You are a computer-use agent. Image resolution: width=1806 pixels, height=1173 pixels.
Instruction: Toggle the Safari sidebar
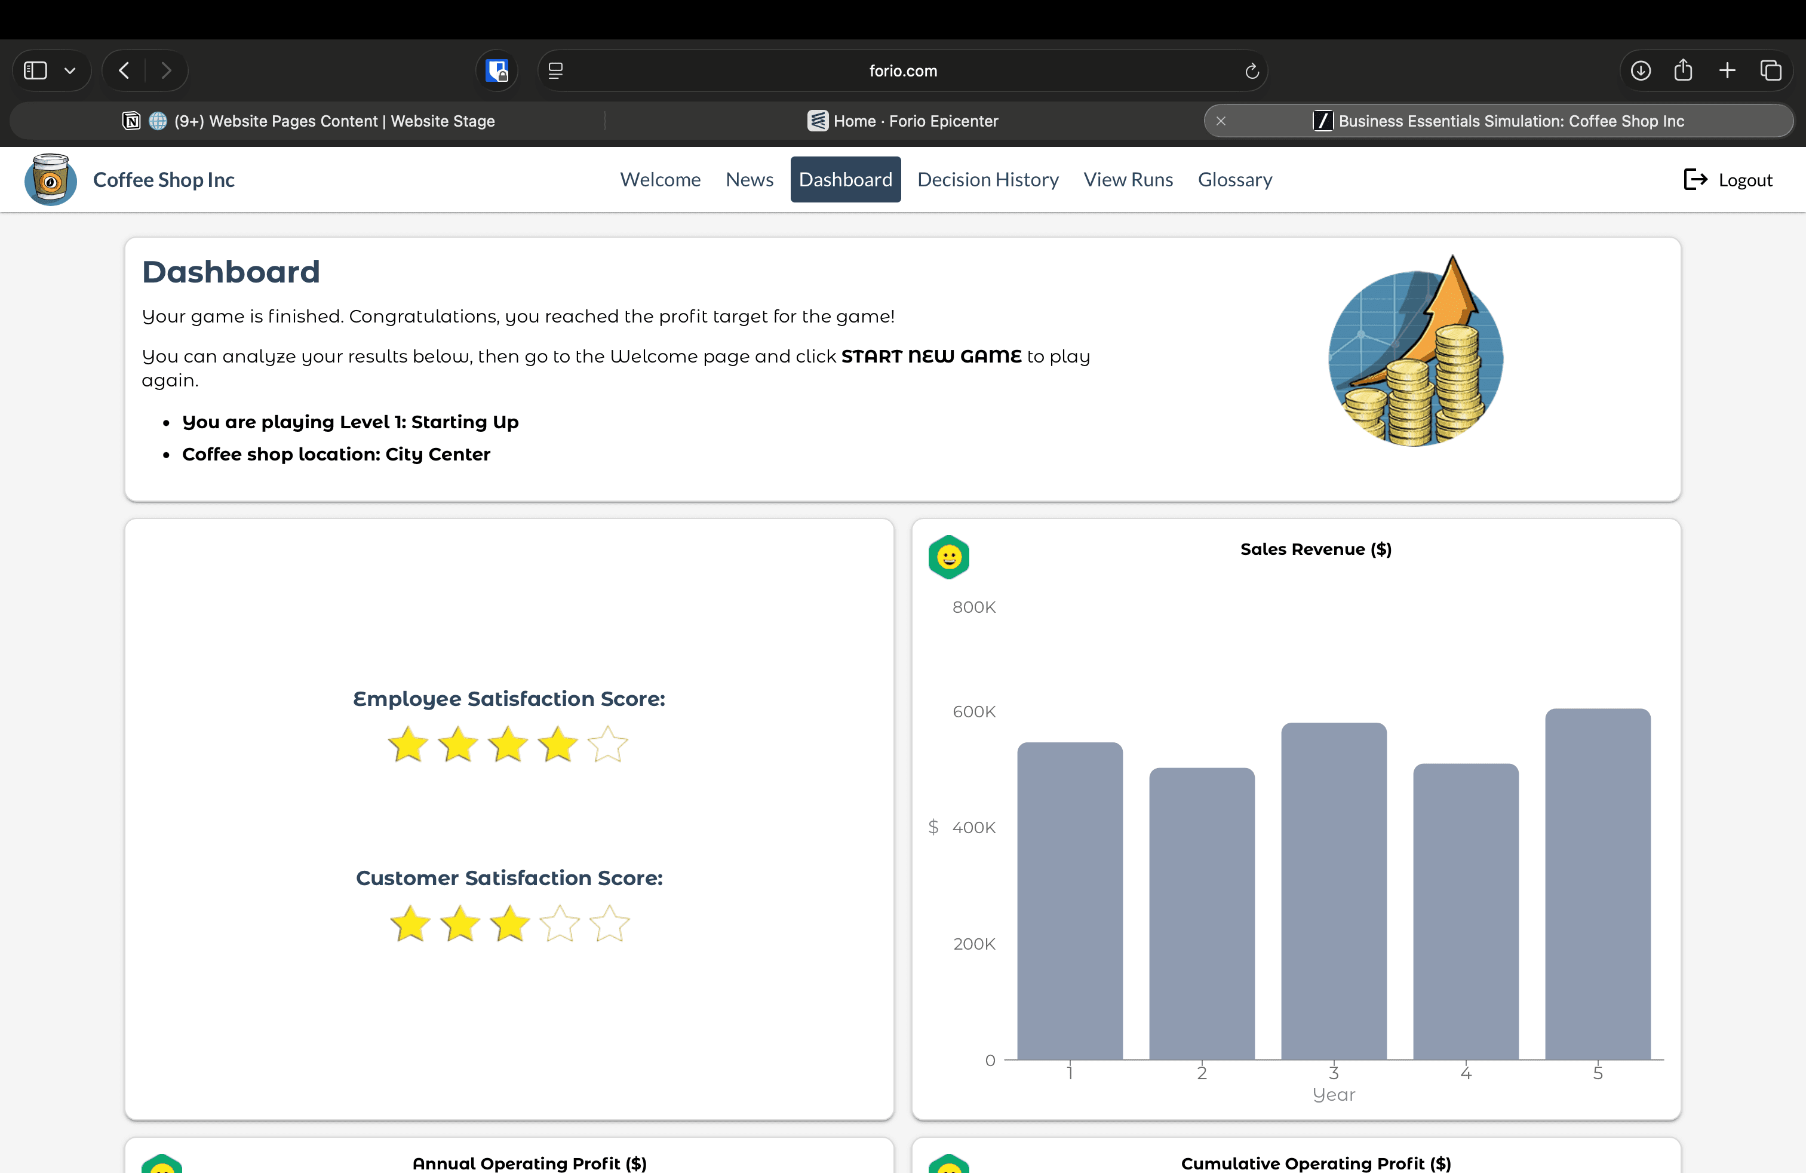pos(36,70)
